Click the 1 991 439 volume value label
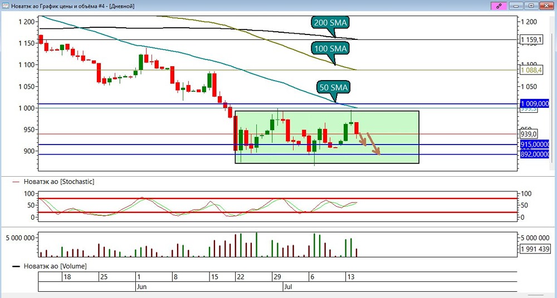The image size is (557, 298). point(536,249)
